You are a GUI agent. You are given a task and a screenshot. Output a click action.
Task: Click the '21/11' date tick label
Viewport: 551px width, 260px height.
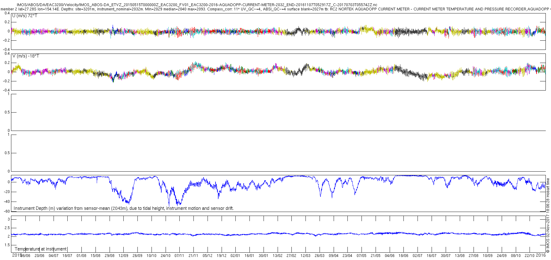193,256
